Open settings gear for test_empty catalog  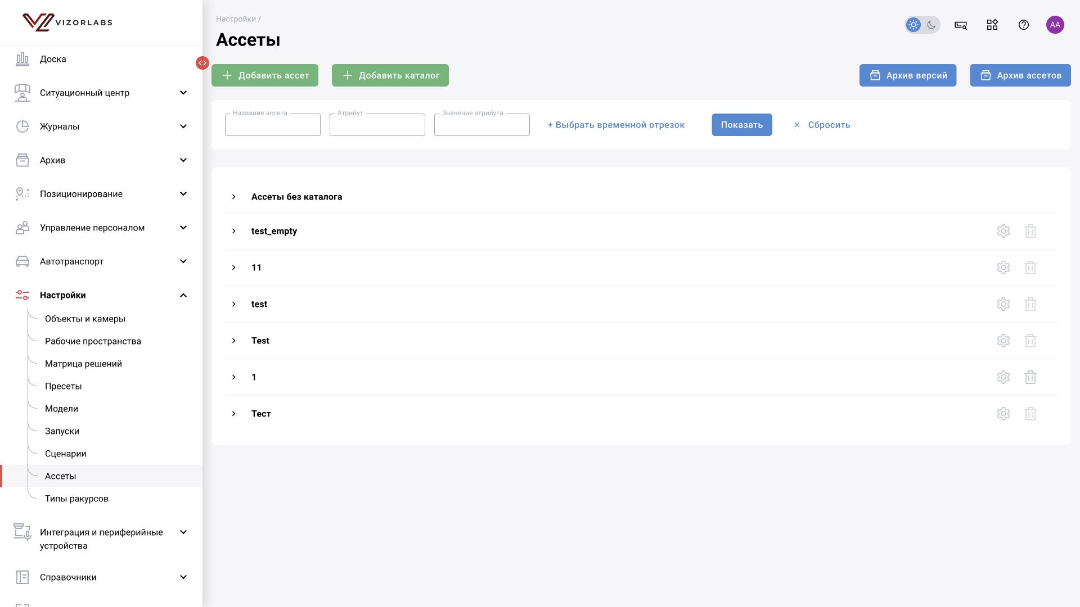point(1003,231)
